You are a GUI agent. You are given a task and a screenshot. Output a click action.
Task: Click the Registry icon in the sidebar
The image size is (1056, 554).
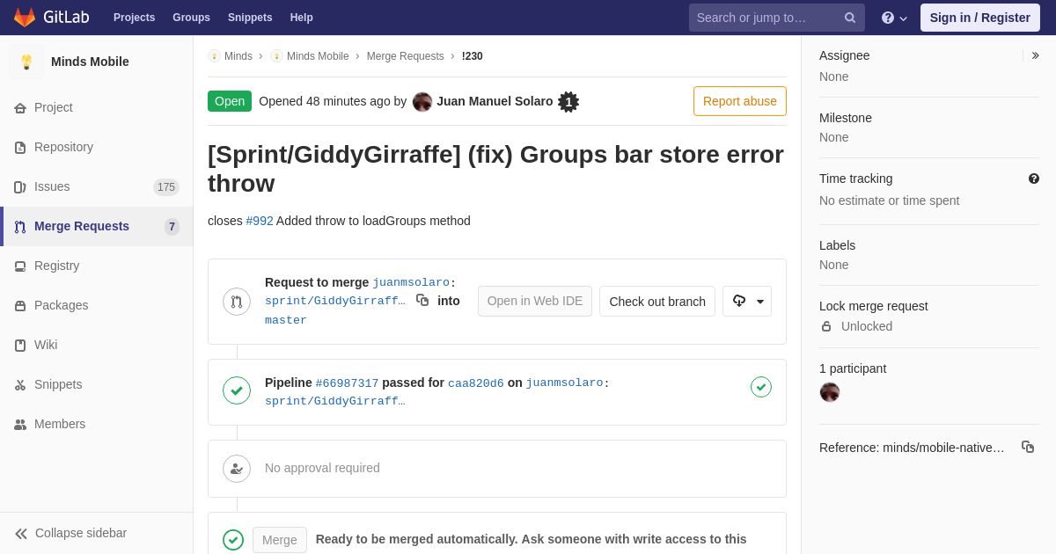tap(20, 266)
